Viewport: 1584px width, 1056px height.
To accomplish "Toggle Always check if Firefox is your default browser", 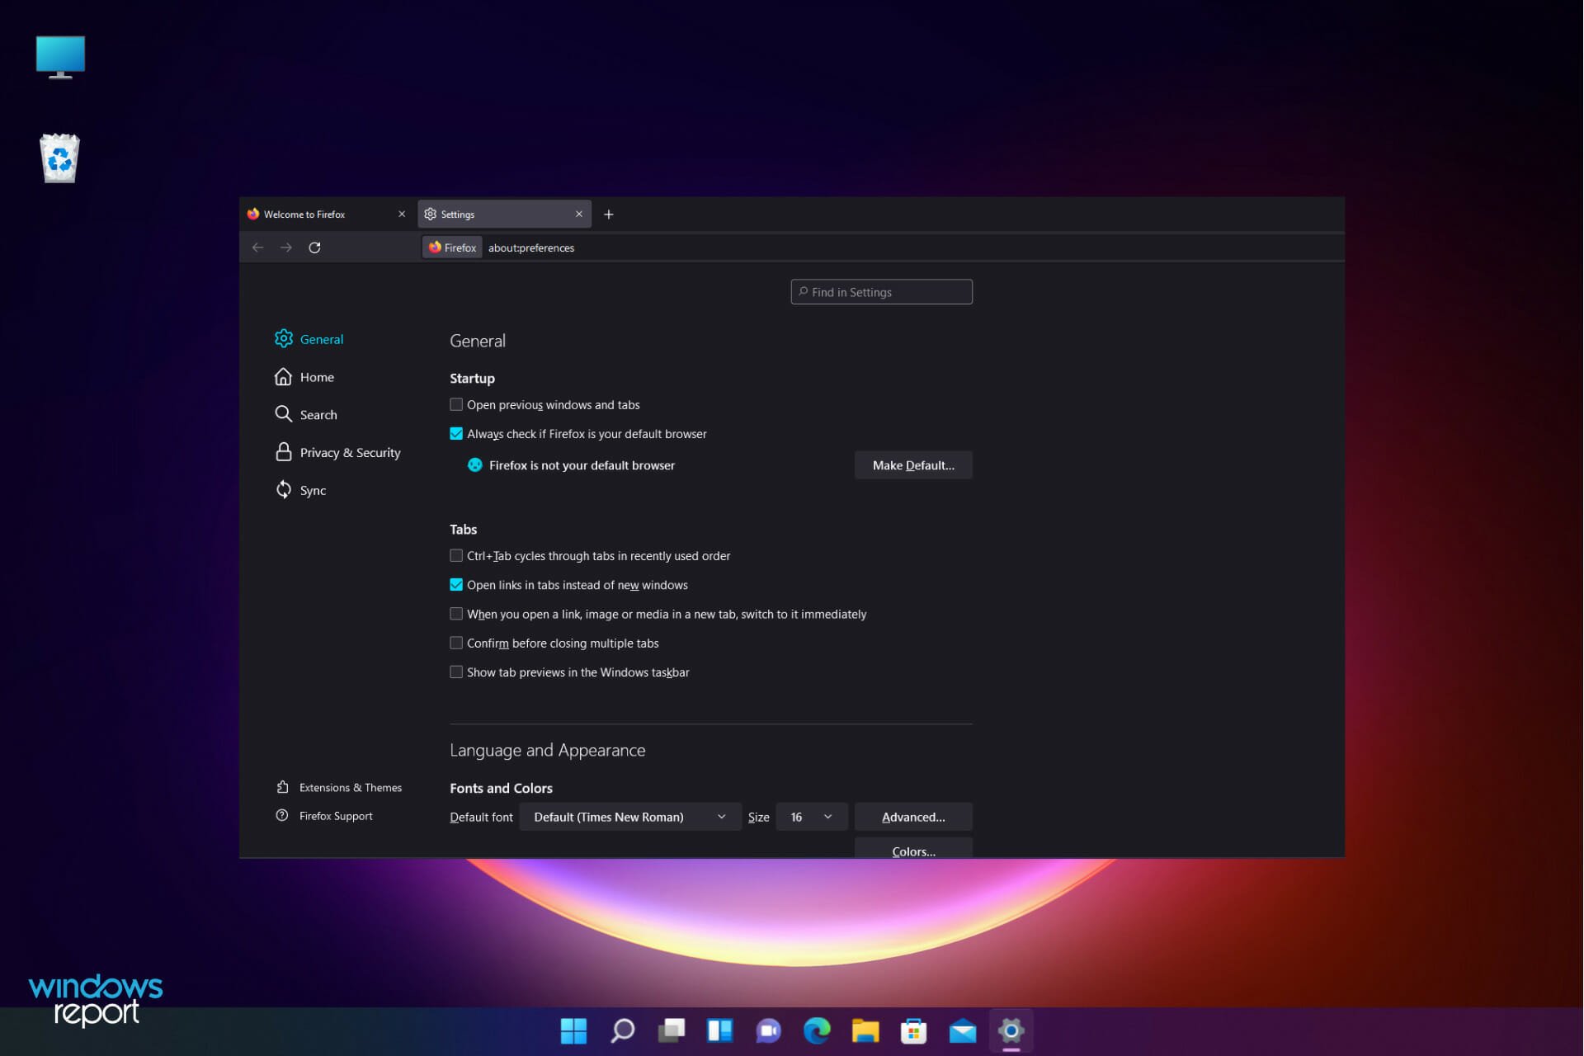I will pos(457,434).
